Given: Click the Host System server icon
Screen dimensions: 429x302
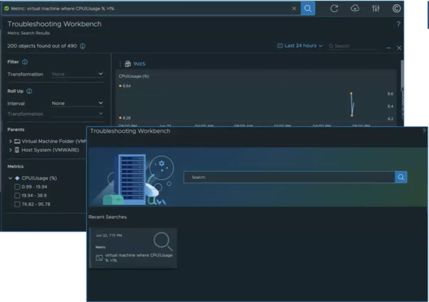Looking at the screenshot, I should coord(17,150).
